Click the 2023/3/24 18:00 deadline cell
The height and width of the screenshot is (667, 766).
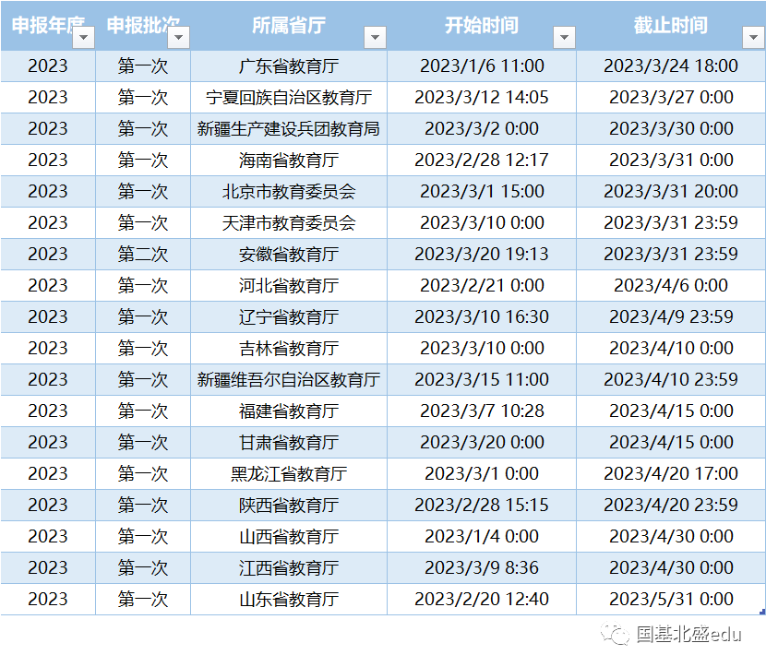coord(669,66)
